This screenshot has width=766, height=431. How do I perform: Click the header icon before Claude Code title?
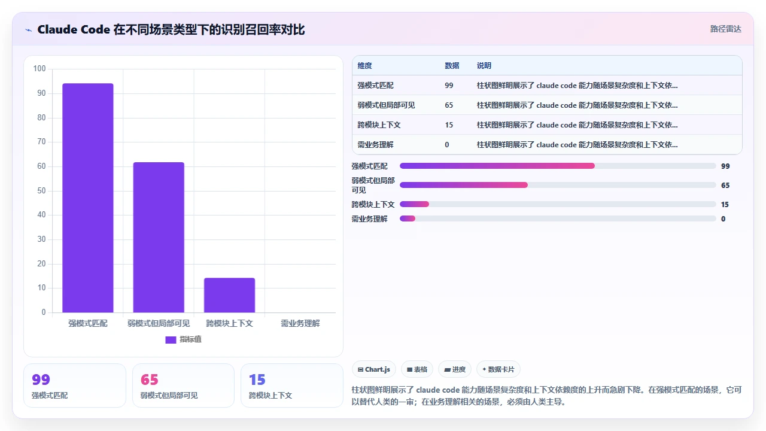coord(29,30)
